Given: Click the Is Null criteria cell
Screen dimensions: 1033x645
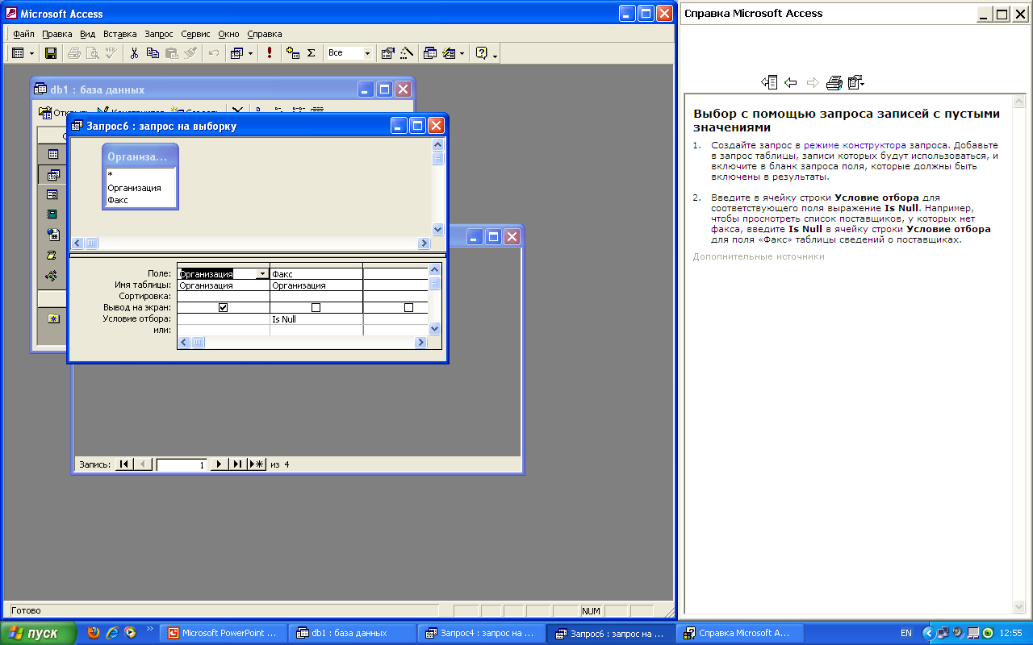Looking at the screenshot, I should [x=316, y=319].
